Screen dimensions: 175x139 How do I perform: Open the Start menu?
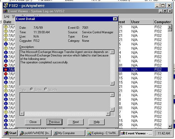(x=10, y=133)
